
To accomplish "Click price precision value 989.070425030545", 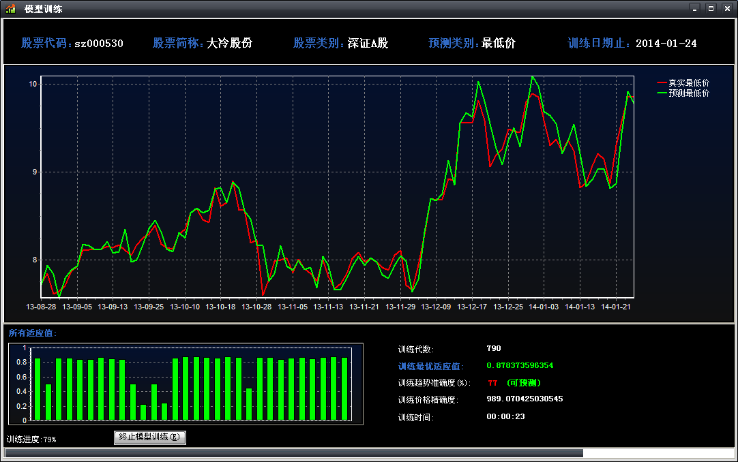I will 525,399.
